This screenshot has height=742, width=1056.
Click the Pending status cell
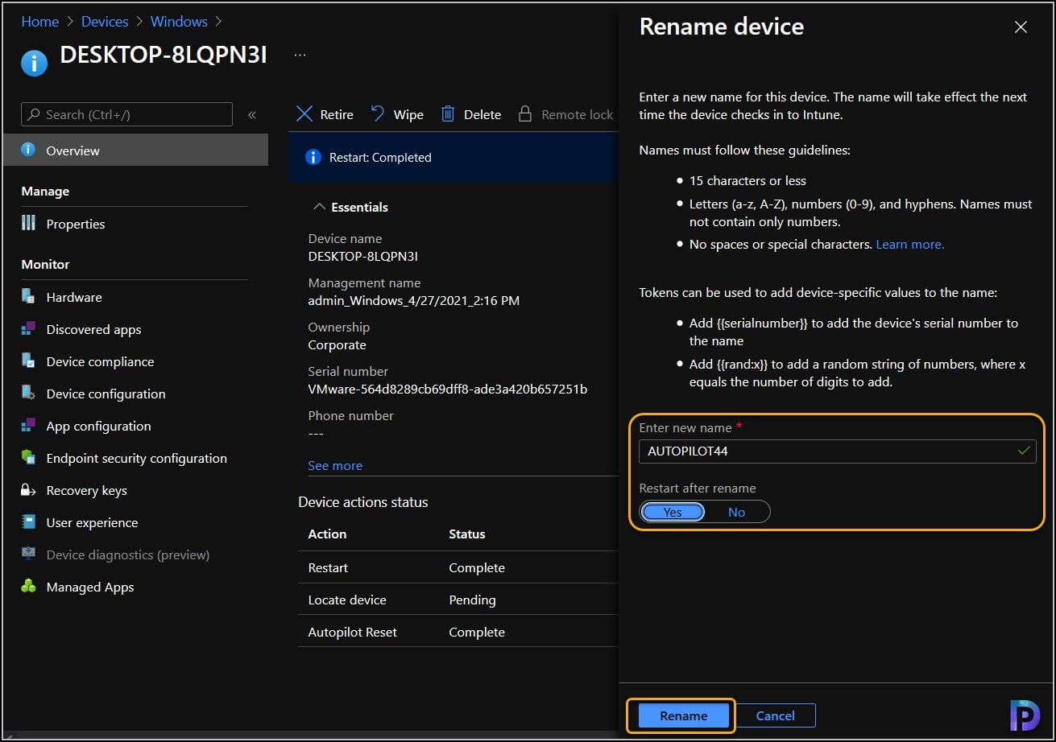[472, 600]
